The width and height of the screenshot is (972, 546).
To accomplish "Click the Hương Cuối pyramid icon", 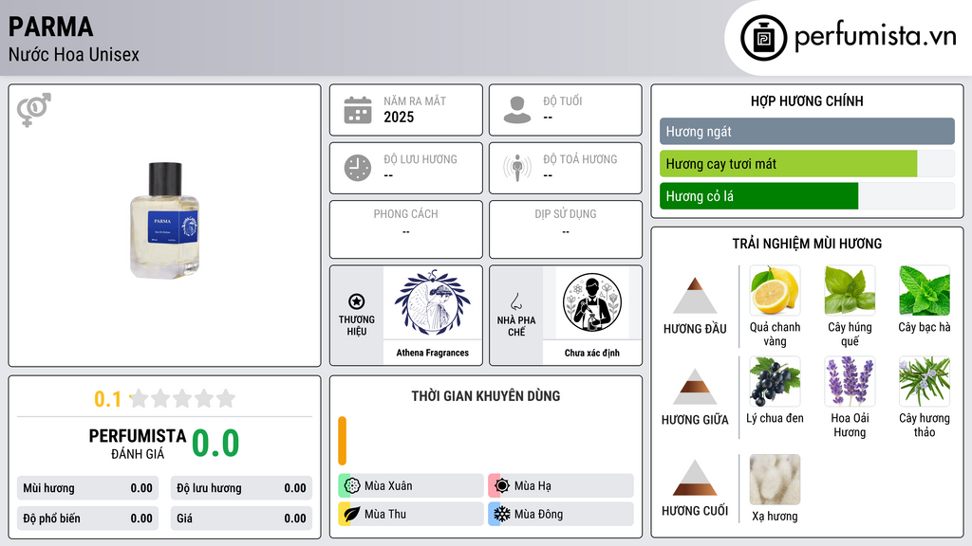I will click(x=695, y=478).
